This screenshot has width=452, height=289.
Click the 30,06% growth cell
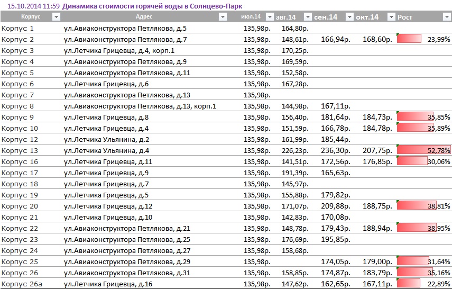(x=423, y=161)
